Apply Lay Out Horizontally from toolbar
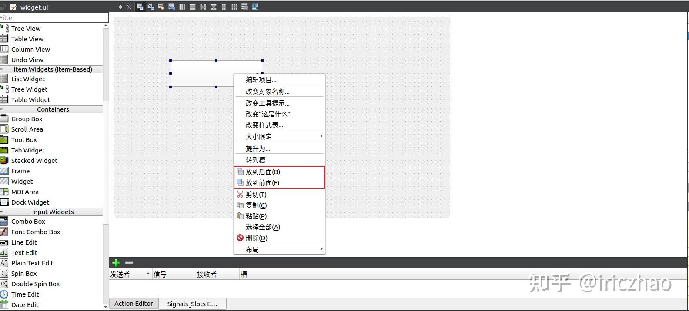The image size is (689, 311). click(x=182, y=7)
